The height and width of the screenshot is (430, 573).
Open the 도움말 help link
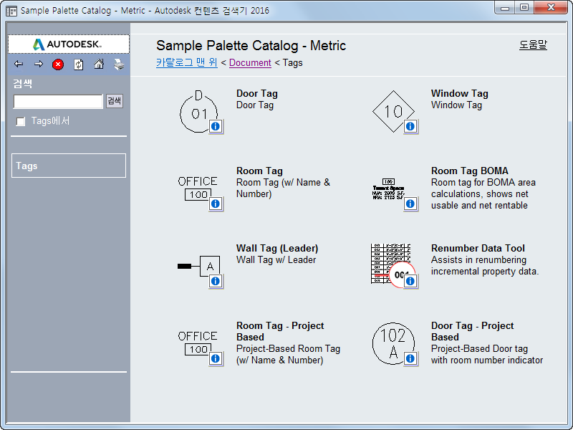pyautogui.click(x=533, y=45)
